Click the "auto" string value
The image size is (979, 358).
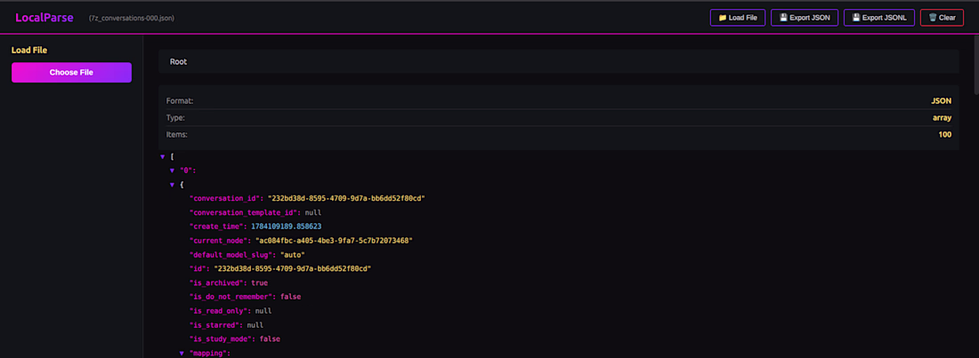(x=293, y=254)
